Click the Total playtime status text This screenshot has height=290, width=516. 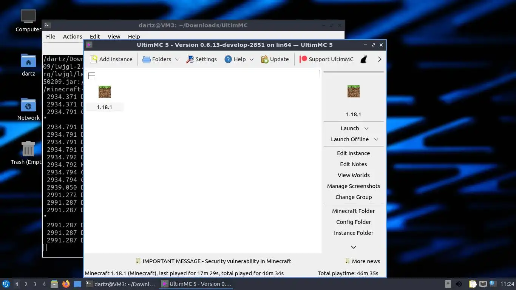click(348, 273)
